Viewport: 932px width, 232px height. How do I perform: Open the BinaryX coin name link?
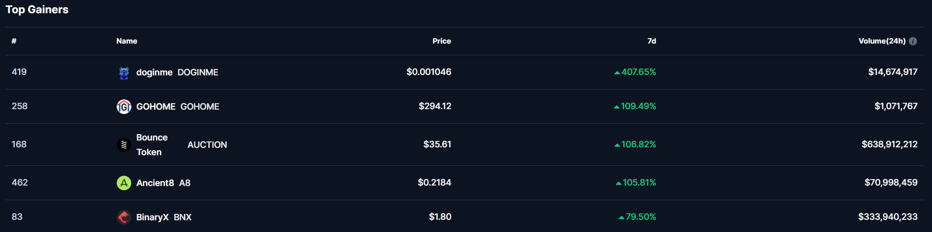point(152,217)
